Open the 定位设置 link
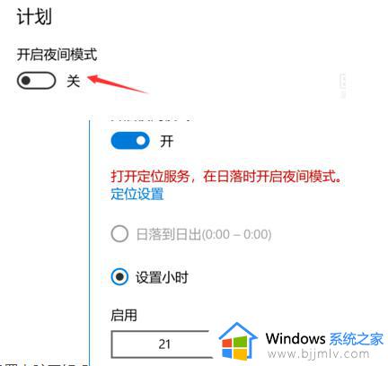The image size is (388, 366). point(137,194)
